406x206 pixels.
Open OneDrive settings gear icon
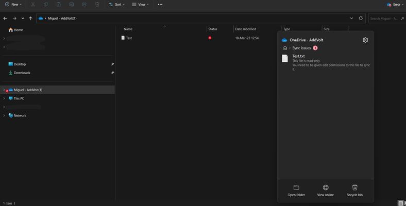[365, 40]
